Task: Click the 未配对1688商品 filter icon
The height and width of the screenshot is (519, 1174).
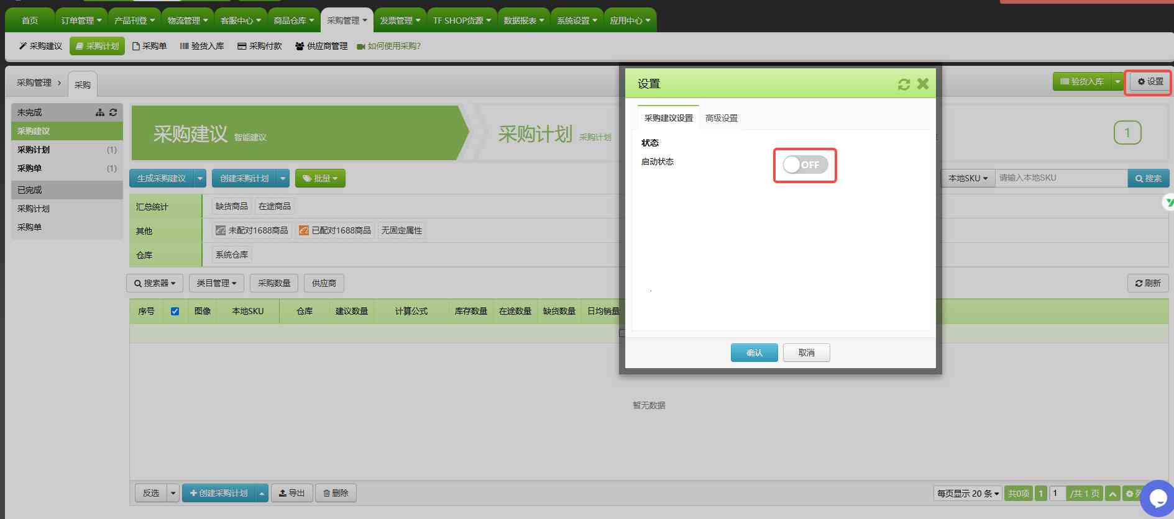Action: [220, 230]
